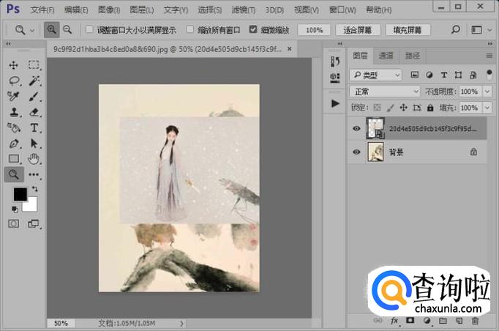This screenshot has width=499, height=331.
Task: Select the Eraser tool
Action: pyautogui.click(x=34, y=112)
